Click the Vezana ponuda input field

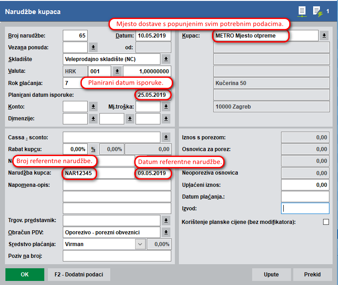tap(75, 47)
